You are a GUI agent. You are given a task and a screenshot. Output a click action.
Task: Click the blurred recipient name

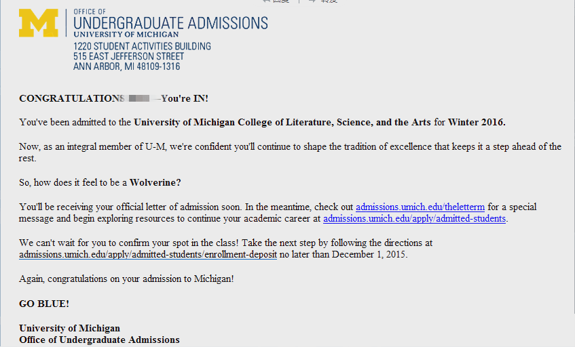point(139,98)
